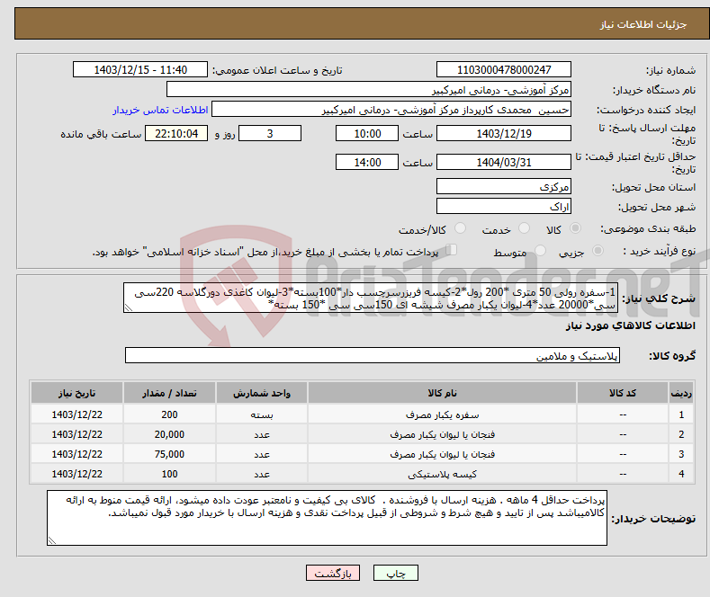The width and height of the screenshot is (710, 597).
Task: Click the شرح کلی نیاز description textarea
Action: [371, 298]
